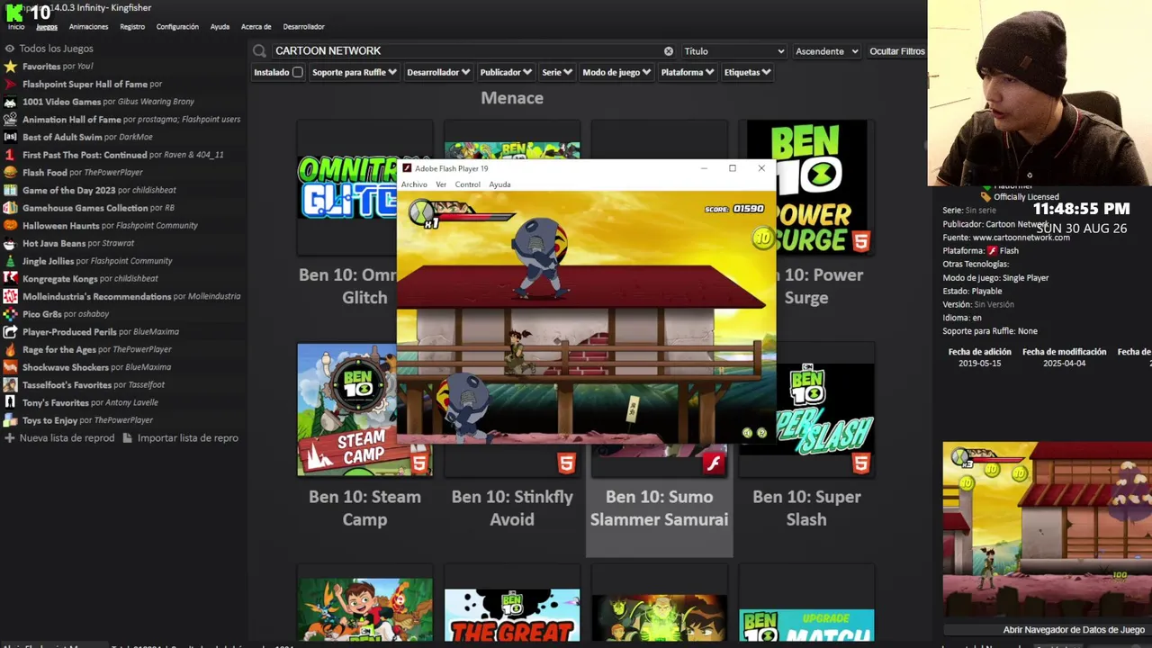Click the Gamehouse Games Collection playlist icon

point(10,208)
